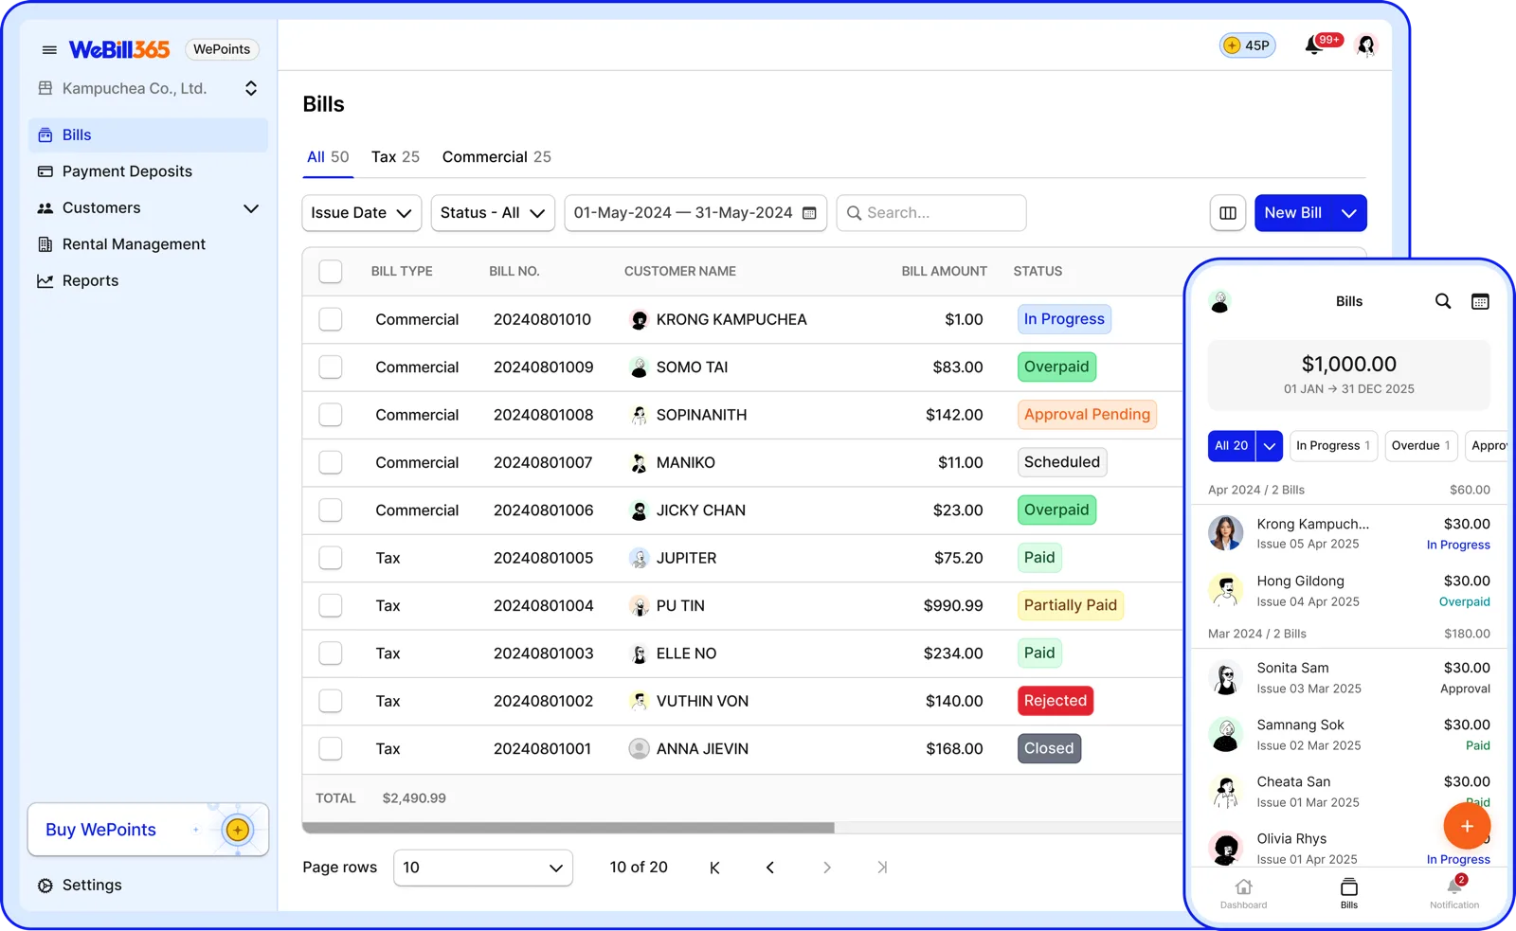Click the Partially Paid status of PU TIN
The width and height of the screenshot is (1516, 931).
coord(1071,606)
